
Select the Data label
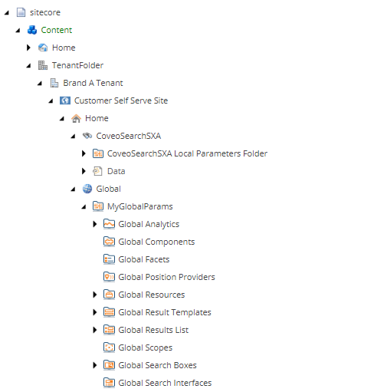[x=116, y=171]
